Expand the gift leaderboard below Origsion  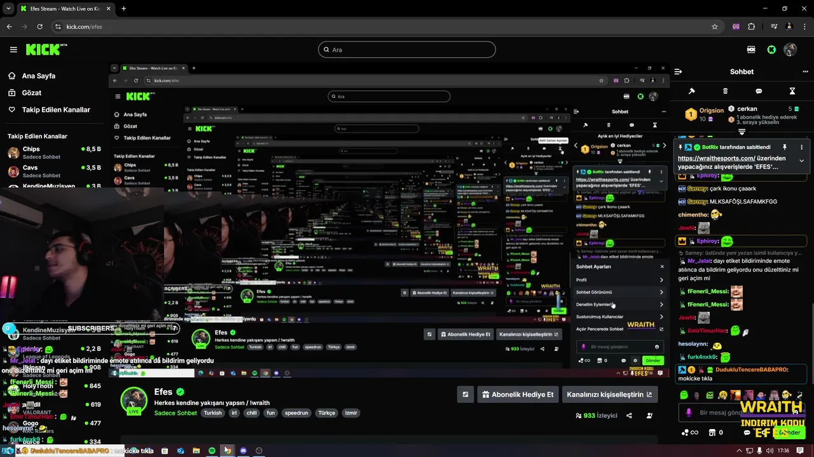click(x=742, y=132)
